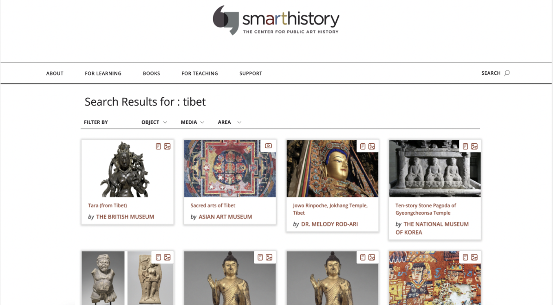Click the Smarthistory logo
Screen dimensions: 553x305
click(276, 20)
